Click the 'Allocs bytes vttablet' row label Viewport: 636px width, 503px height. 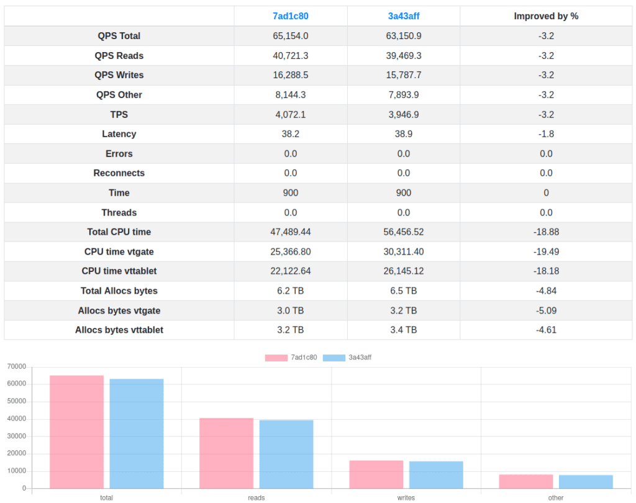[x=119, y=330]
